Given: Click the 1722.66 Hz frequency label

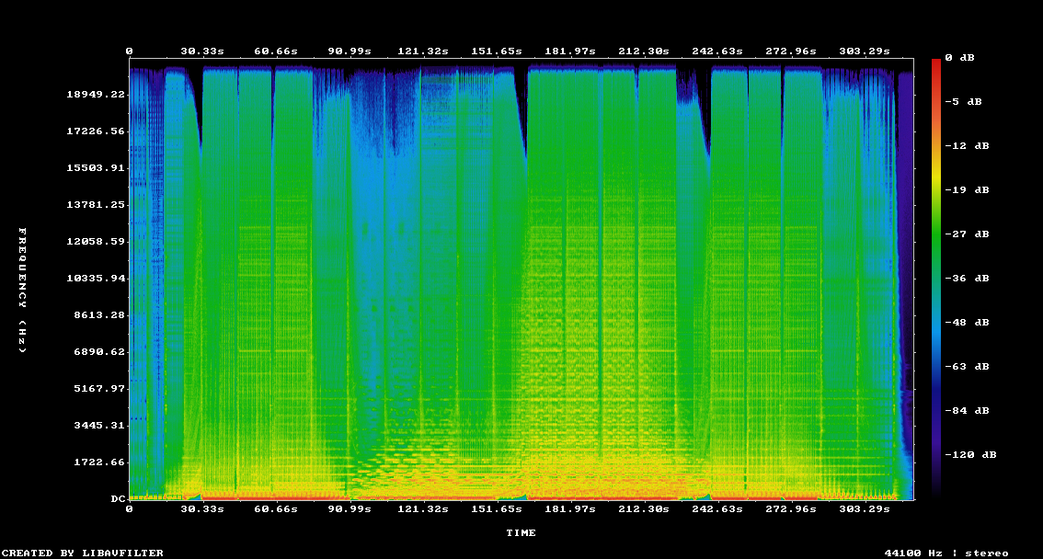Looking at the screenshot, I should pos(98,462).
